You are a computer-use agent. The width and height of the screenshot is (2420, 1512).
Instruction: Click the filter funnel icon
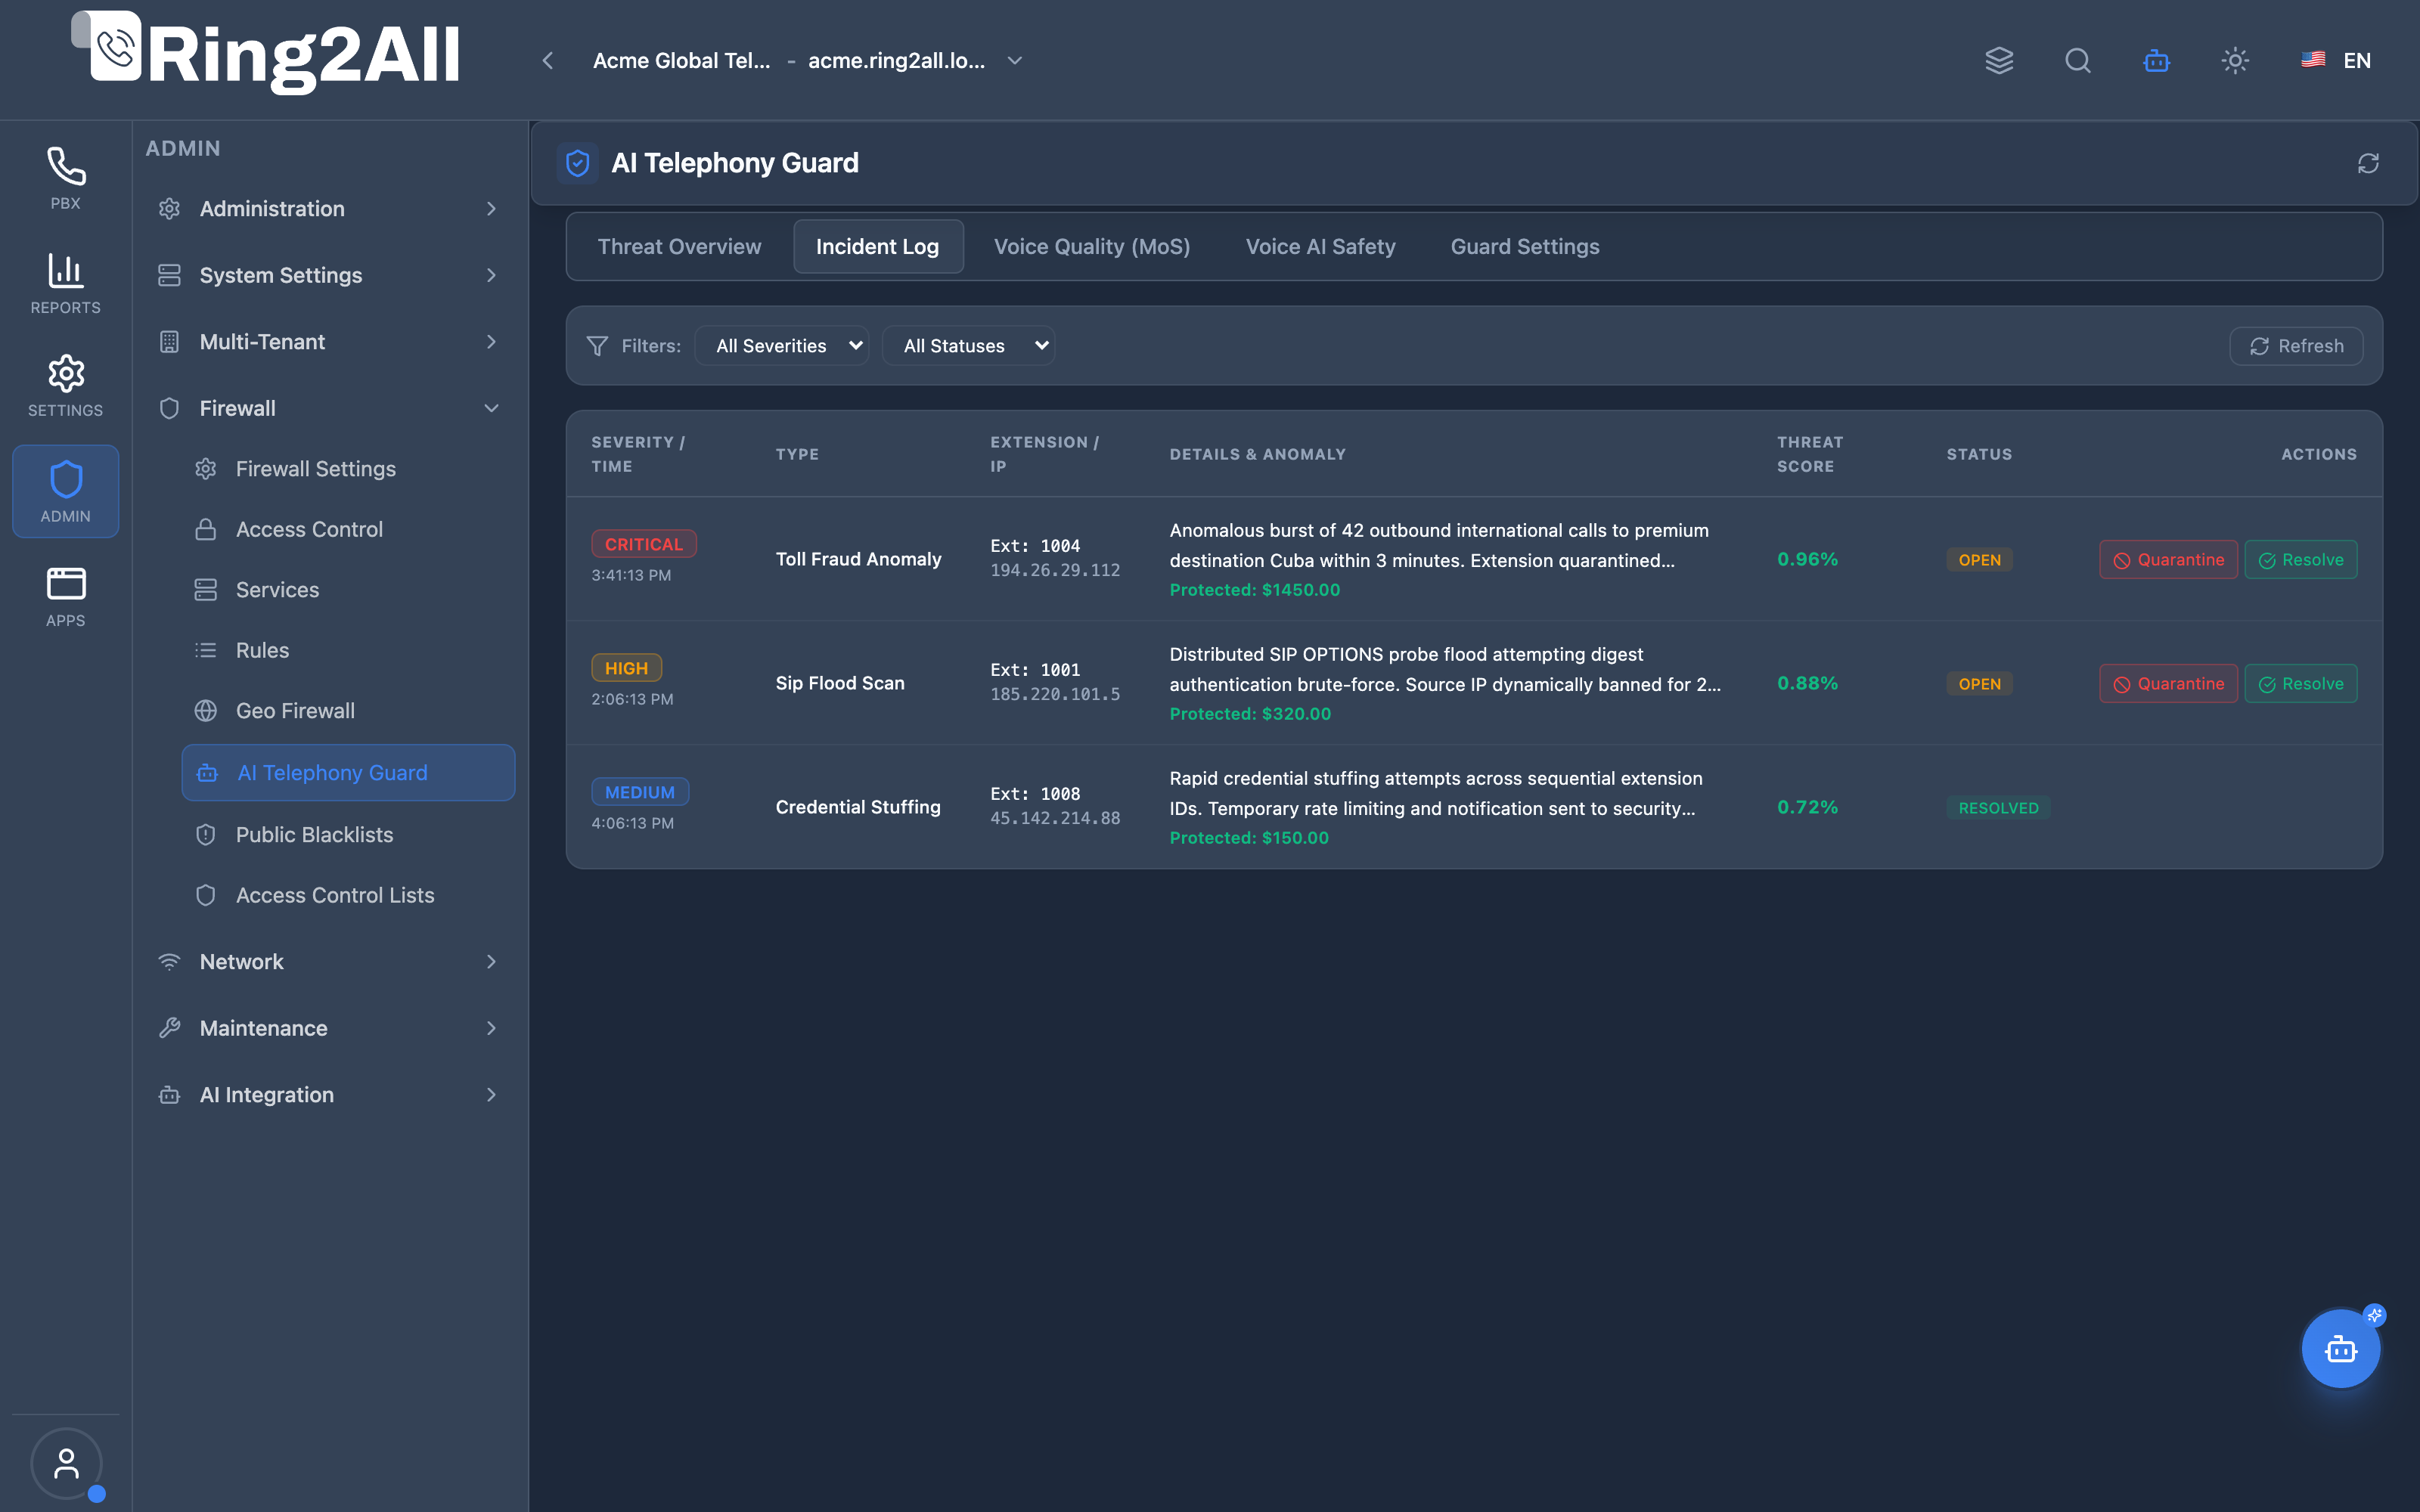pyautogui.click(x=597, y=346)
